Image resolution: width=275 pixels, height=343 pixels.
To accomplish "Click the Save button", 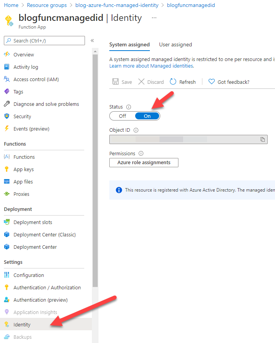I will [x=122, y=82].
